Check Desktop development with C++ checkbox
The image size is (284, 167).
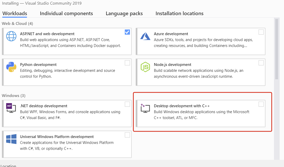point(261,104)
